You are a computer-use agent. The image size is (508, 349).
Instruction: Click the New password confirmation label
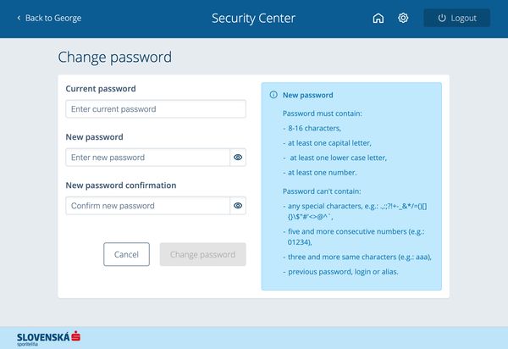coord(120,185)
